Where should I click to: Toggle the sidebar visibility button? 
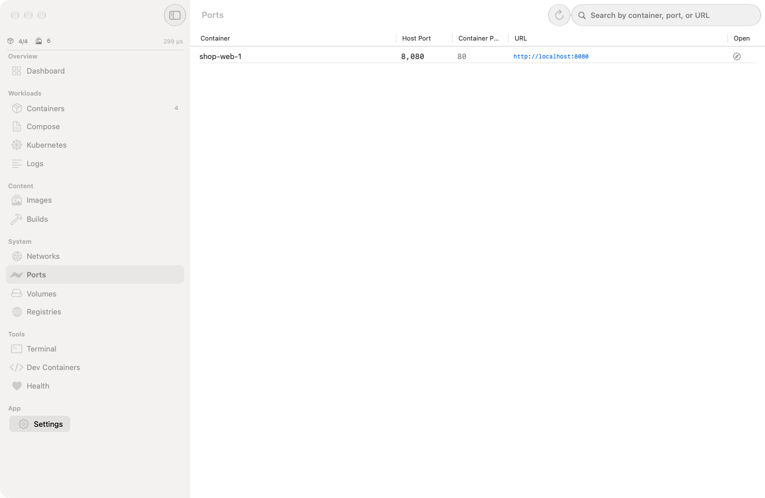pos(175,16)
